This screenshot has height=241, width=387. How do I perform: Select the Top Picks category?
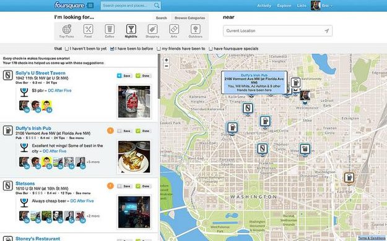[67, 31]
